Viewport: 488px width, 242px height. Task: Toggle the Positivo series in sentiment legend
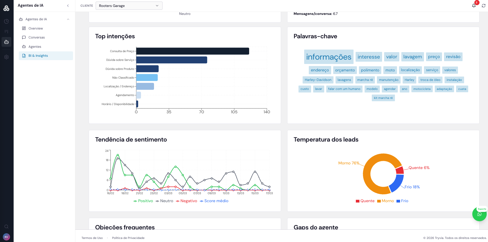coord(143,201)
